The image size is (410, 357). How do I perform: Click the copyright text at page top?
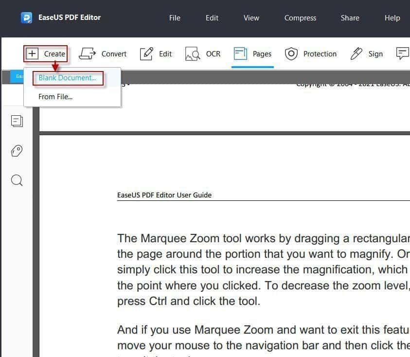point(353,85)
